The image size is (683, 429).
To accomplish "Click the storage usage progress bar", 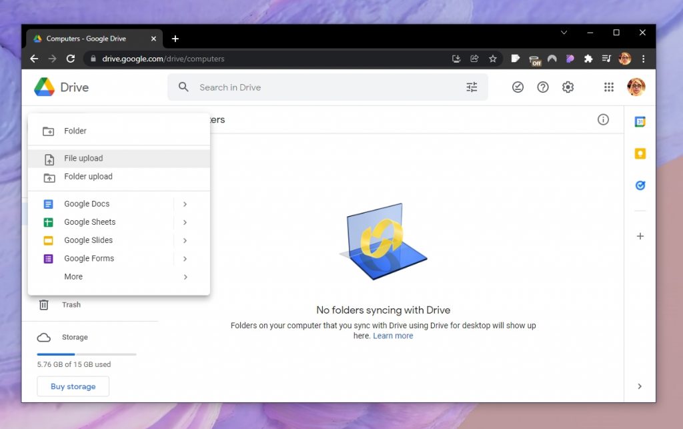I will (x=87, y=354).
